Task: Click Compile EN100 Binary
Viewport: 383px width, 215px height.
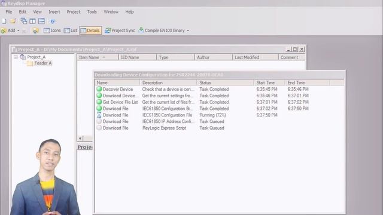Action: [x=162, y=30]
